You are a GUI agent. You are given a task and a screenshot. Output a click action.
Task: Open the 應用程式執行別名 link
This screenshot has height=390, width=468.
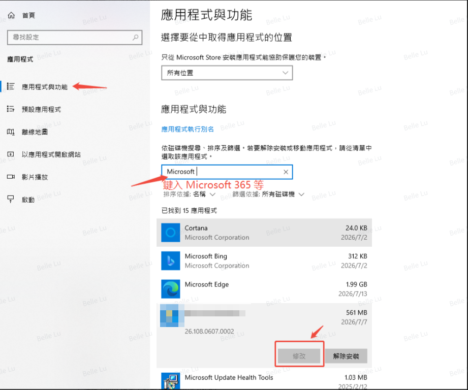tap(188, 129)
